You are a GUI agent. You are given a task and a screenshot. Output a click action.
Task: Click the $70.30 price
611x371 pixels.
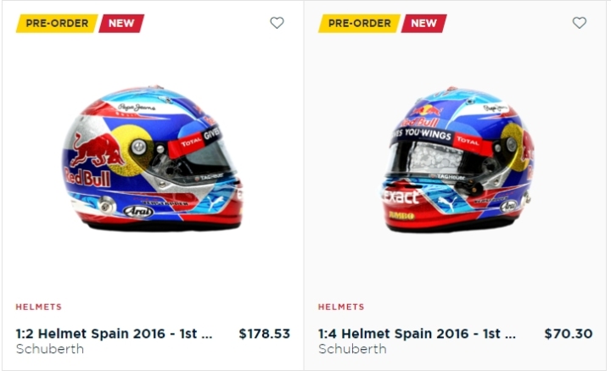click(569, 334)
